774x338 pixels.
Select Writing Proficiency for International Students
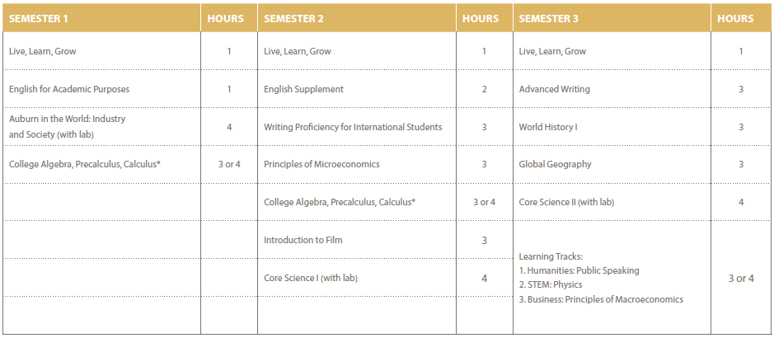click(353, 127)
